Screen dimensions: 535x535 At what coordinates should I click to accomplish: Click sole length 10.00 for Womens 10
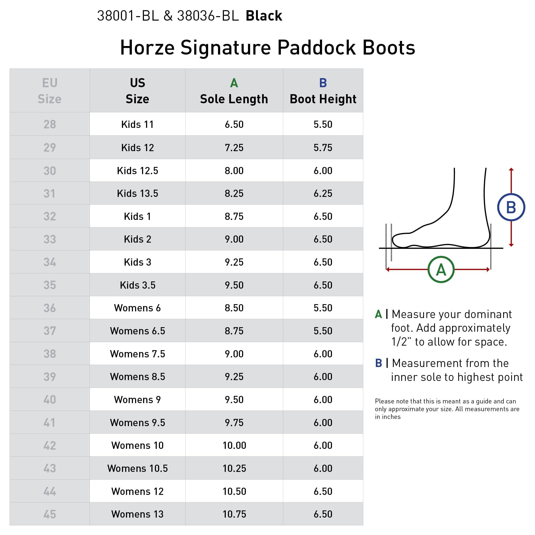(234, 445)
